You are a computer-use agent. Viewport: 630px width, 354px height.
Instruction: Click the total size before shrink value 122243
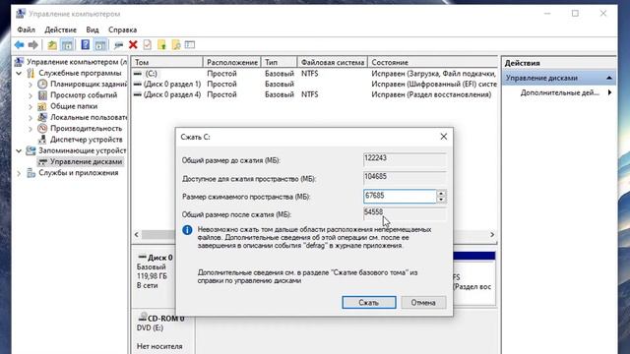click(405, 159)
